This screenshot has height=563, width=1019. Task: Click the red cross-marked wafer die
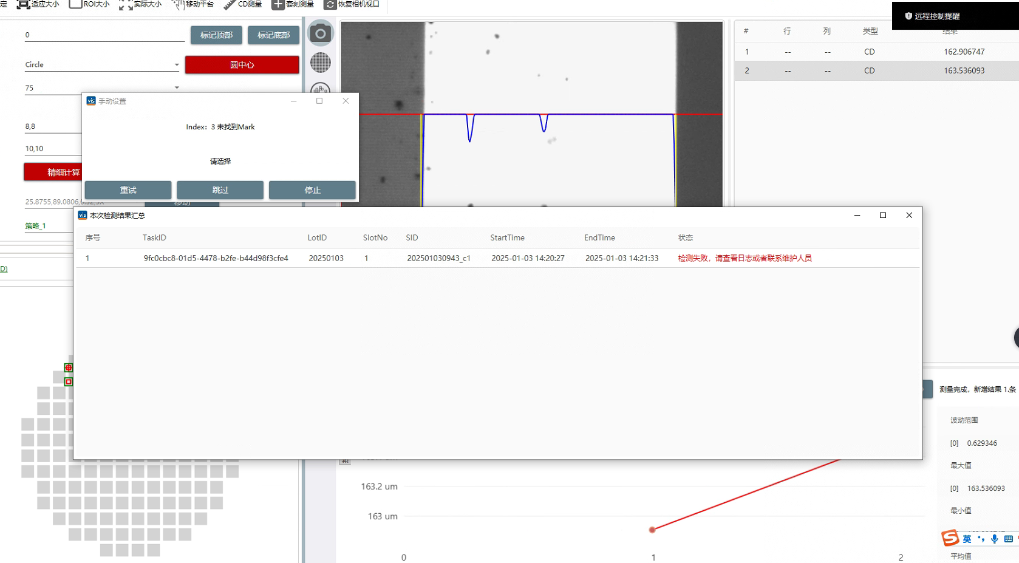click(69, 367)
